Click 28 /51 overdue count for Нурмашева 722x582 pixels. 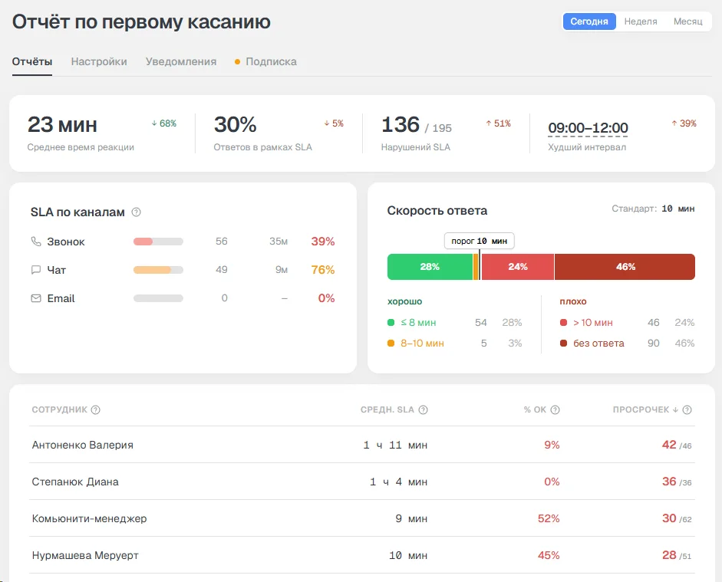tap(677, 555)
